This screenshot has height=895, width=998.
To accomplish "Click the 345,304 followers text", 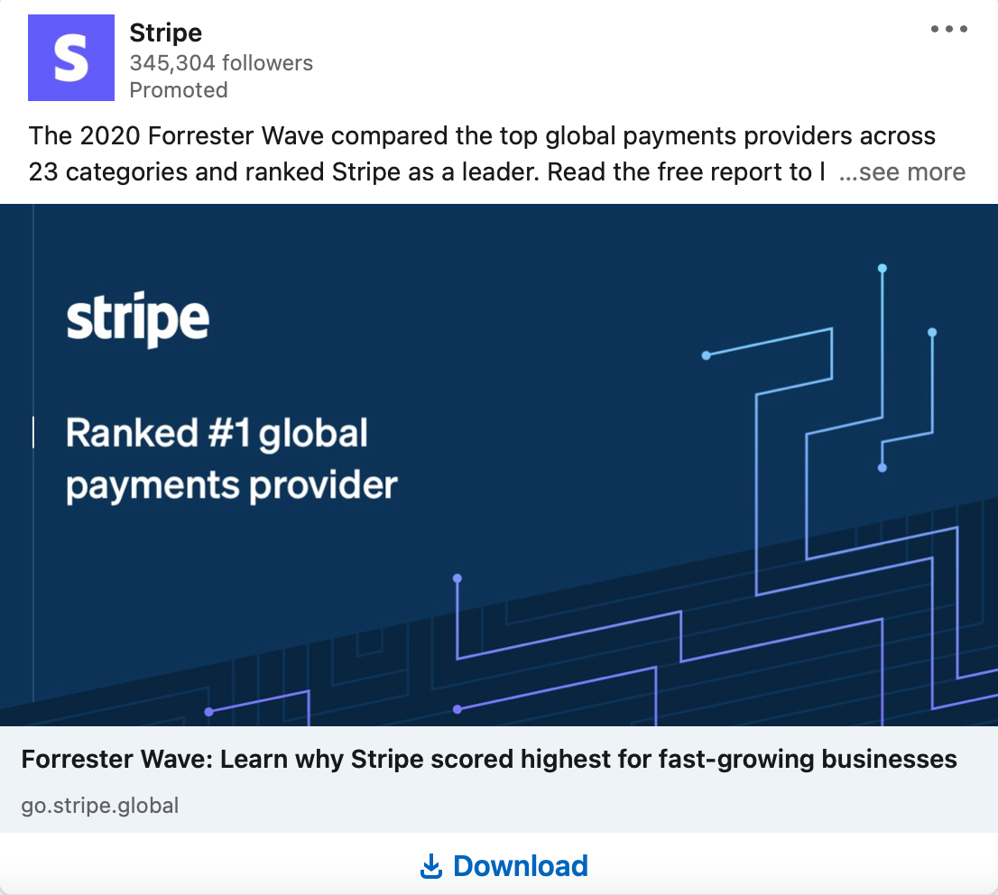I will click(221, 63).
